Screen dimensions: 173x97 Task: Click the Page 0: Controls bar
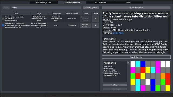point(136,57)
